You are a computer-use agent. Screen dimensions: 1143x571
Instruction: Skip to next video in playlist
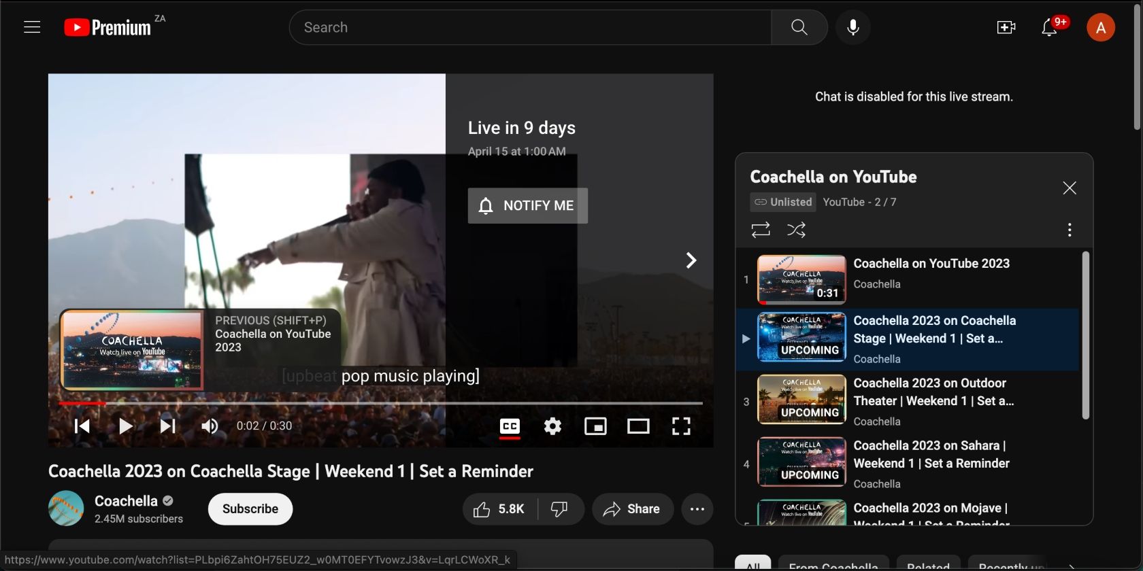(x=167, y=426)
